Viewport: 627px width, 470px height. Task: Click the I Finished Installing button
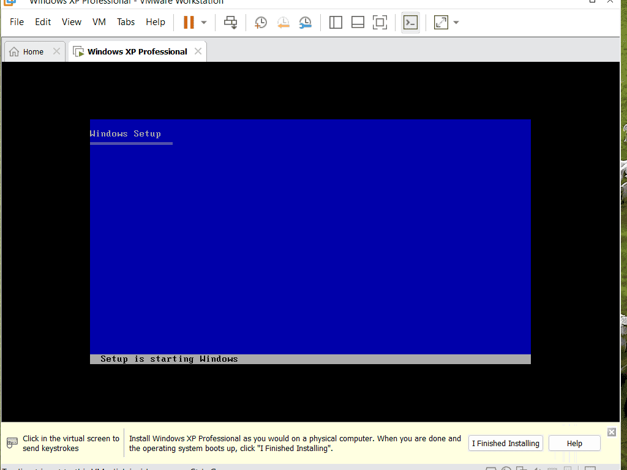(x=506, y=443)
